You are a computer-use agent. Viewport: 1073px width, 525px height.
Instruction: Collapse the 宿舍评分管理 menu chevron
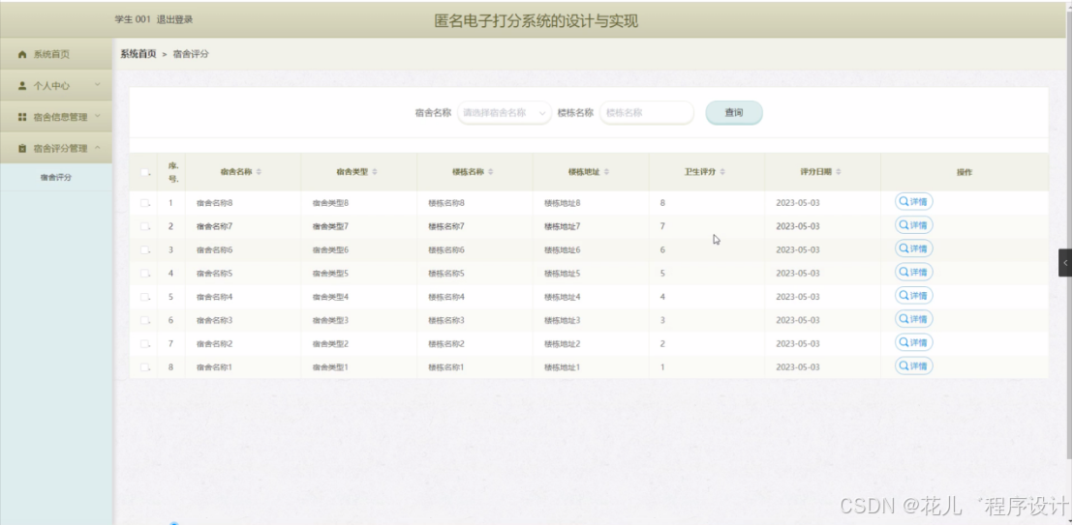97,148
